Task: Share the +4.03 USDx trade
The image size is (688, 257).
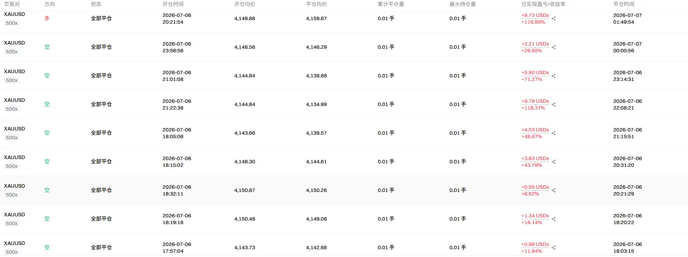Action: (x=554, y=133)
